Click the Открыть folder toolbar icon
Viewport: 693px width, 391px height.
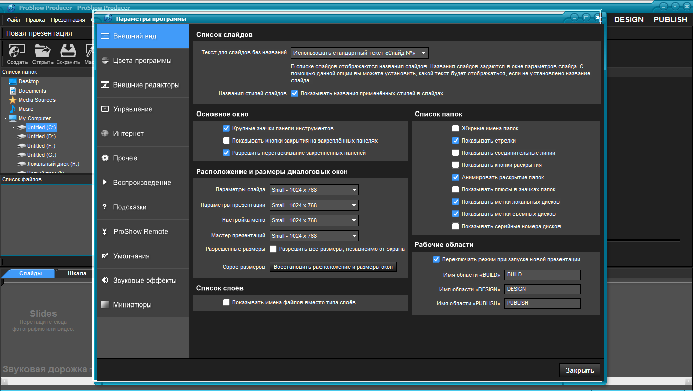42,51
